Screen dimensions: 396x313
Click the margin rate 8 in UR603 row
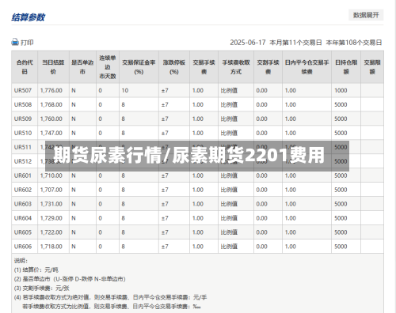click(x=123, y=204)
